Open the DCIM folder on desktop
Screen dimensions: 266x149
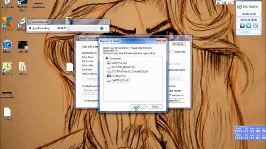point(22,68)
